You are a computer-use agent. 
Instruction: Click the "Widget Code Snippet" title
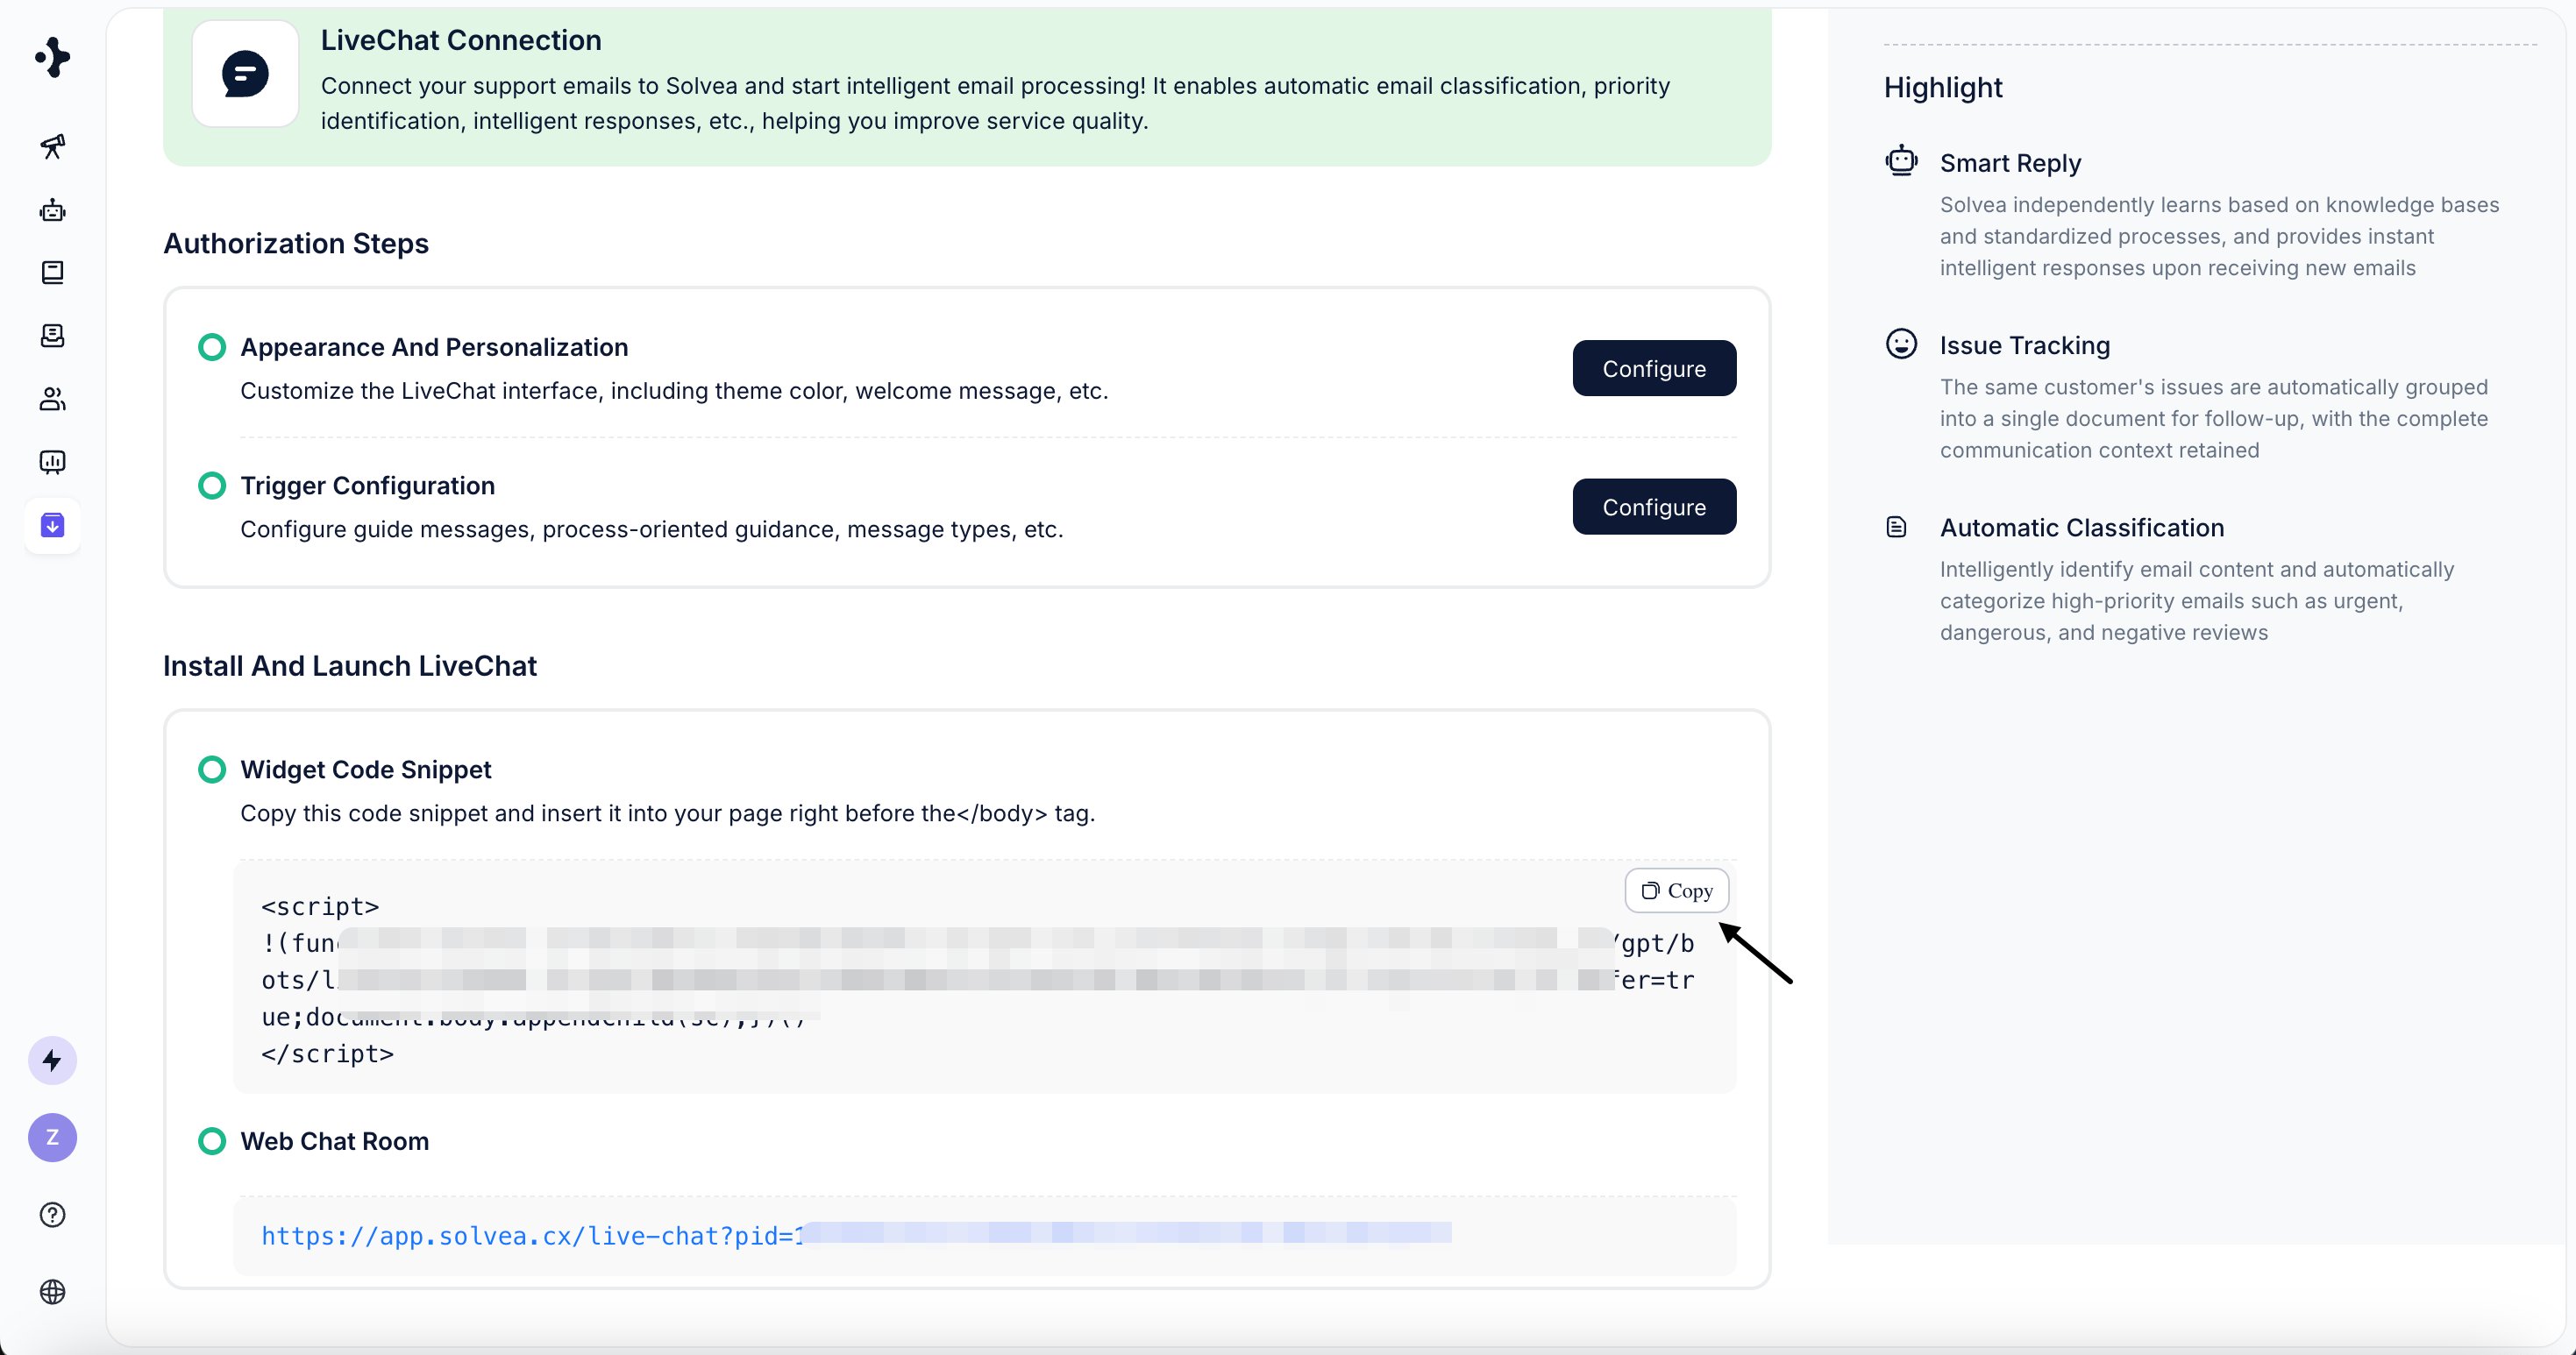pos(366,770)
